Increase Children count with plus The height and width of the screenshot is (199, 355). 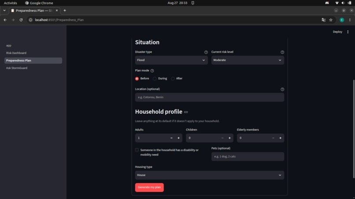[229, 138]
